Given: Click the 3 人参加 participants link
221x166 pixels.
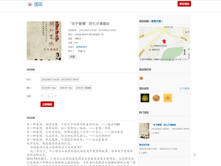Looking at the screenshot, I should 185,89.
